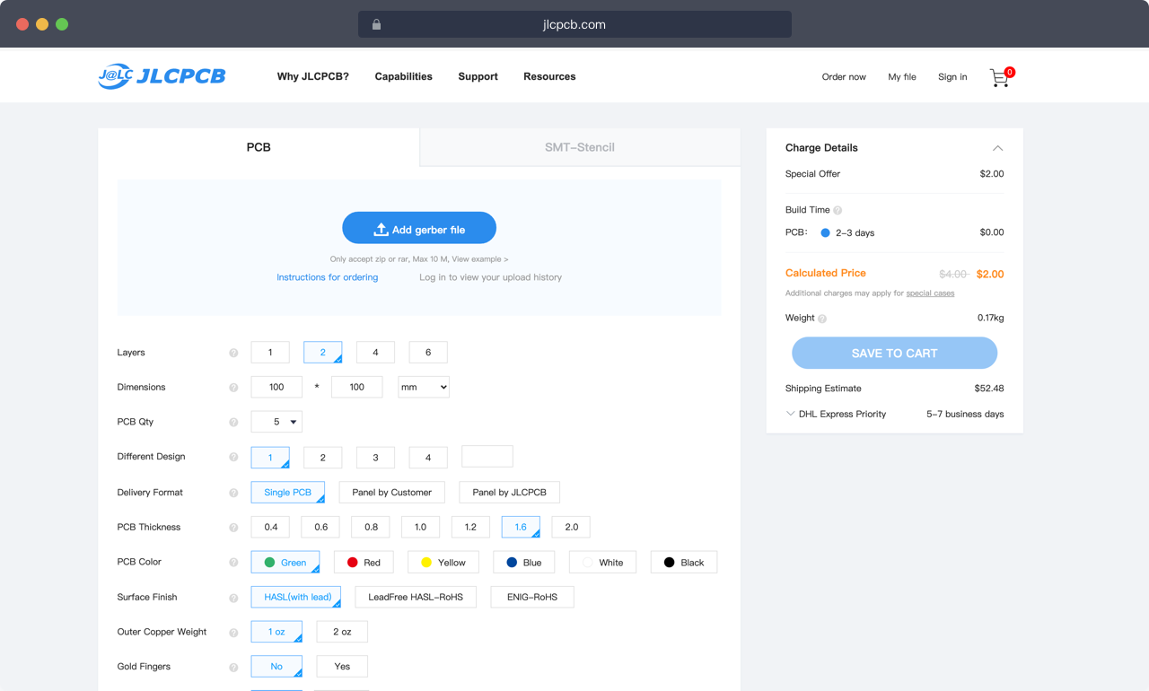The width and height of the screenshot is (1149, 691).
Task: Open help icon next to PCB Thickness
Action: pyautogui.click(x=233, y=528)
